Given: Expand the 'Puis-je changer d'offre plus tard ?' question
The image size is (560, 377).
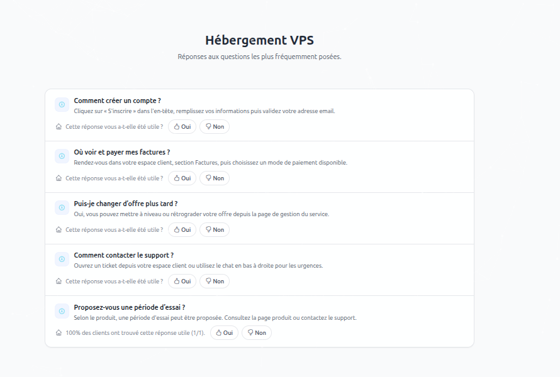Looking at the screenshot, I should click(126, 204).
